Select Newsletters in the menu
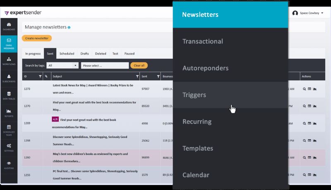The image size is (331, 190). pos(230,14)
